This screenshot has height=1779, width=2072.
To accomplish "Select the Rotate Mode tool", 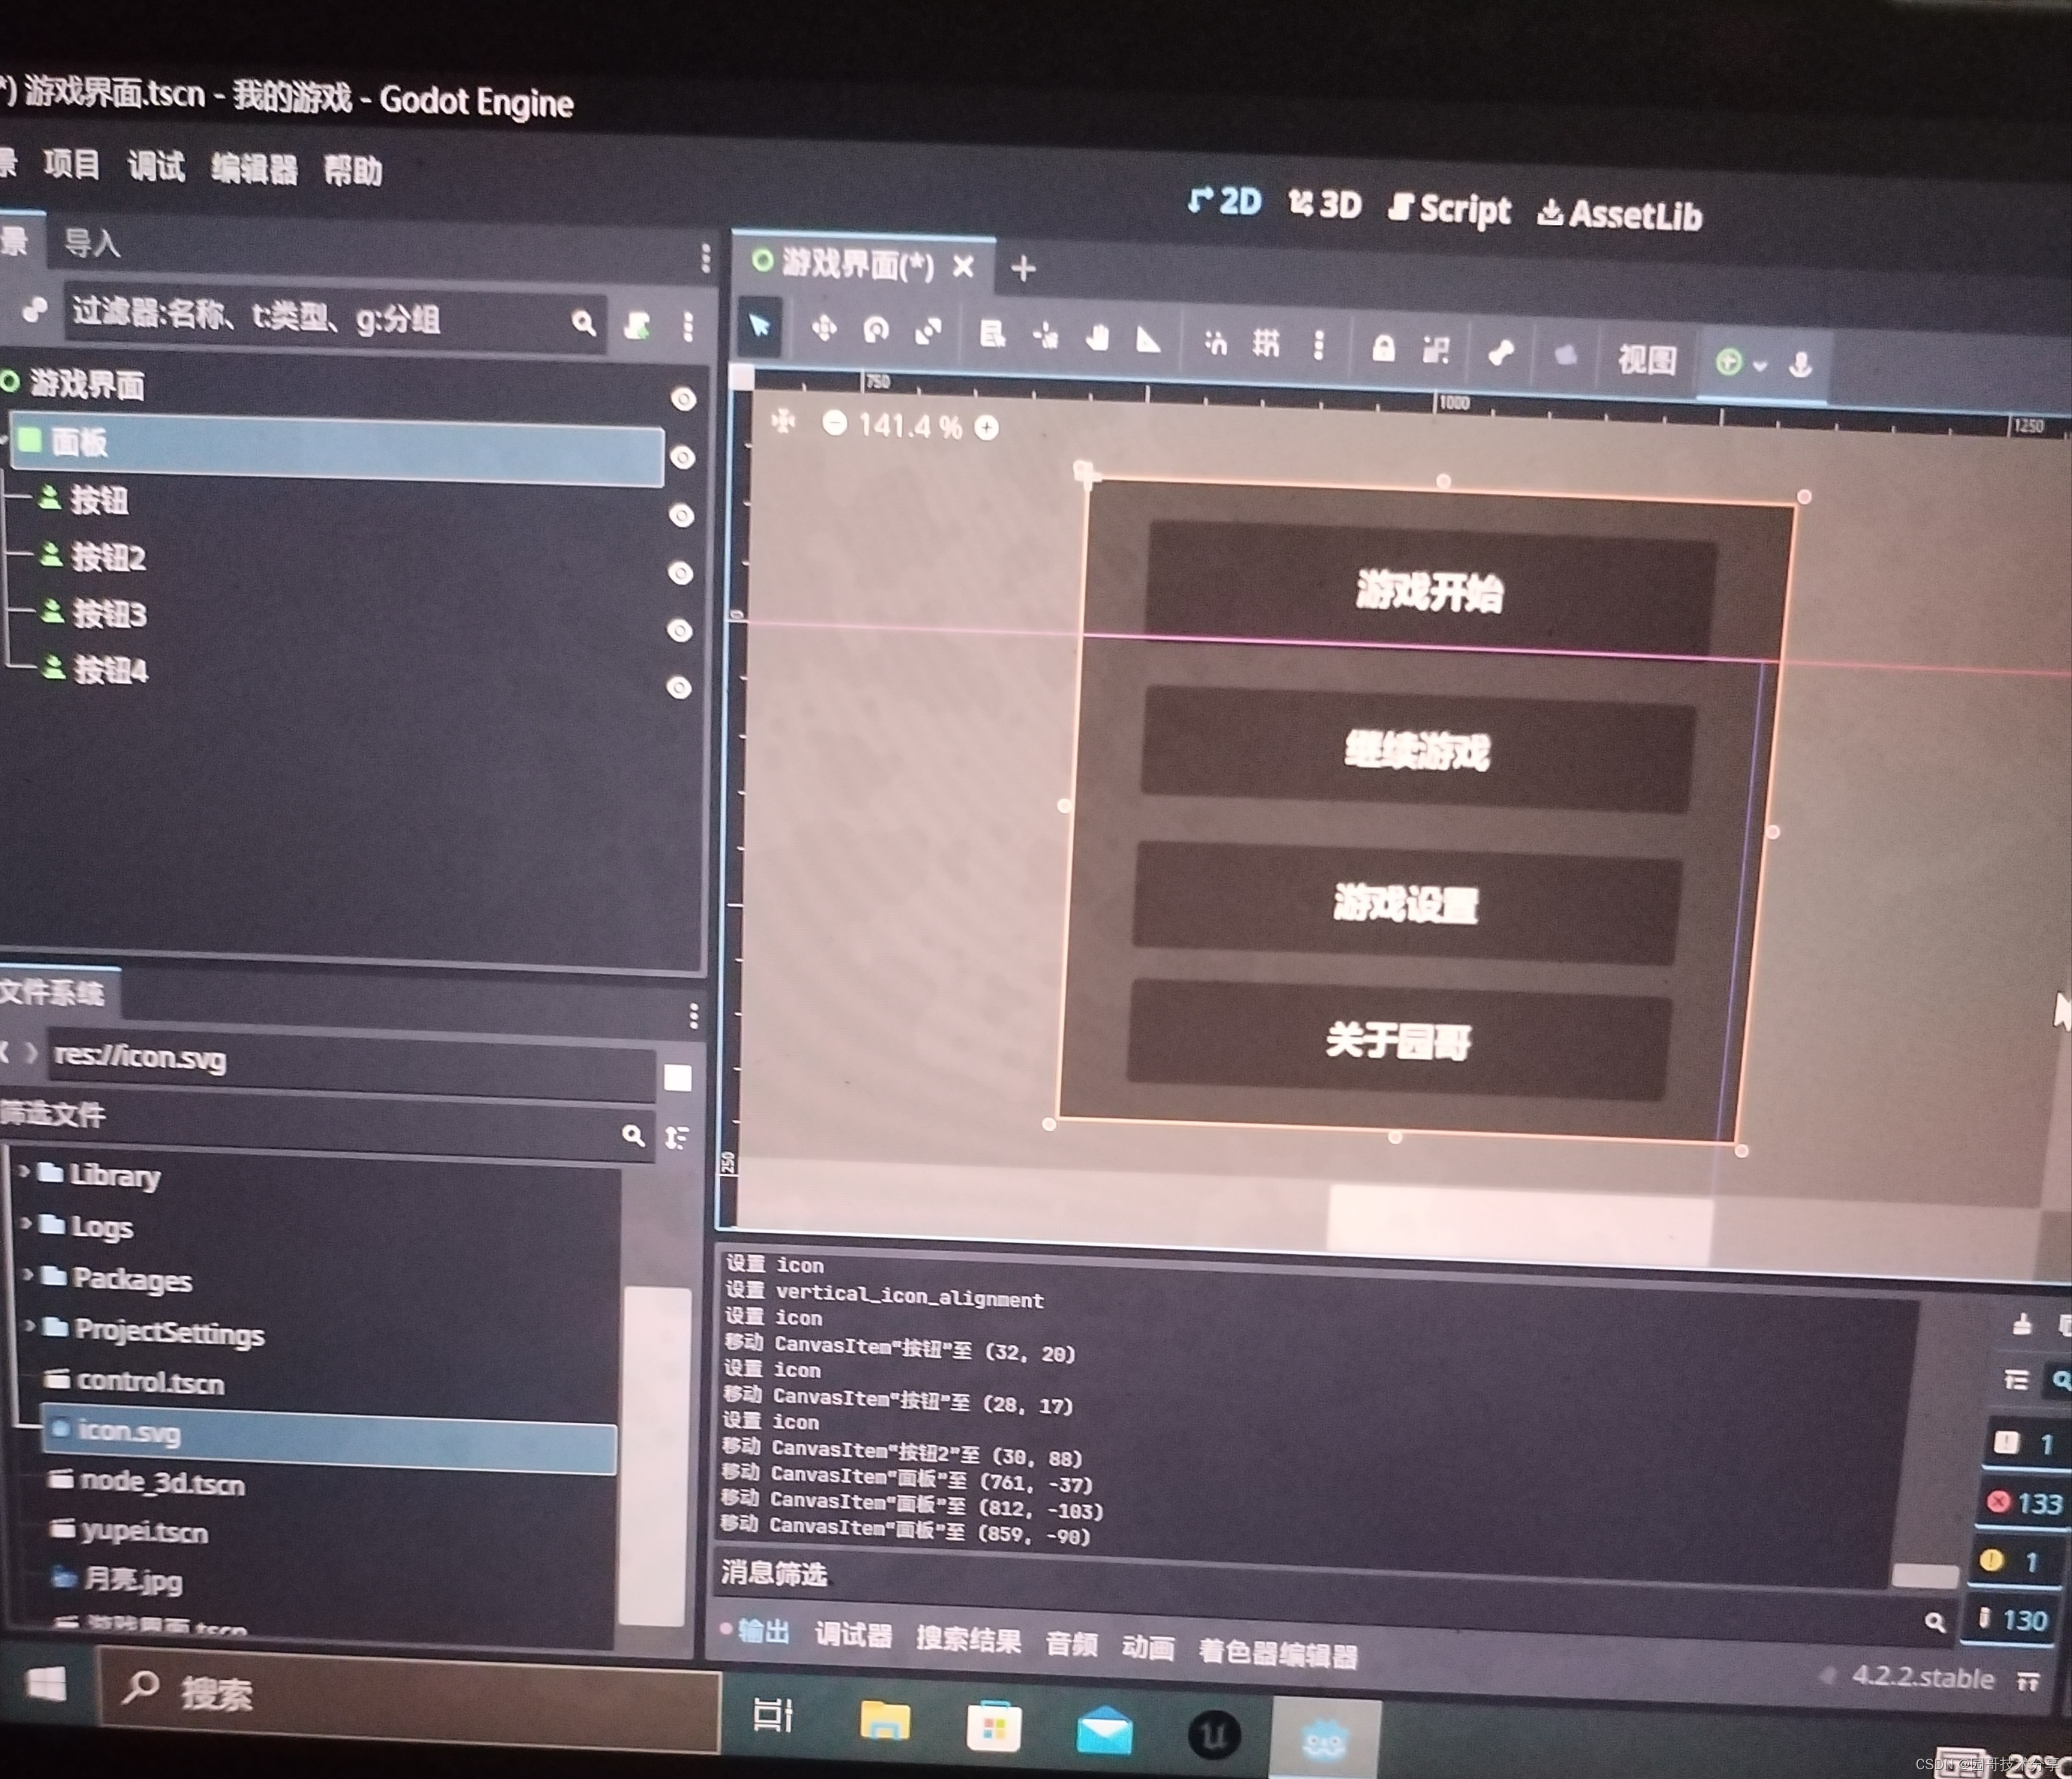I will pos(876,330).
